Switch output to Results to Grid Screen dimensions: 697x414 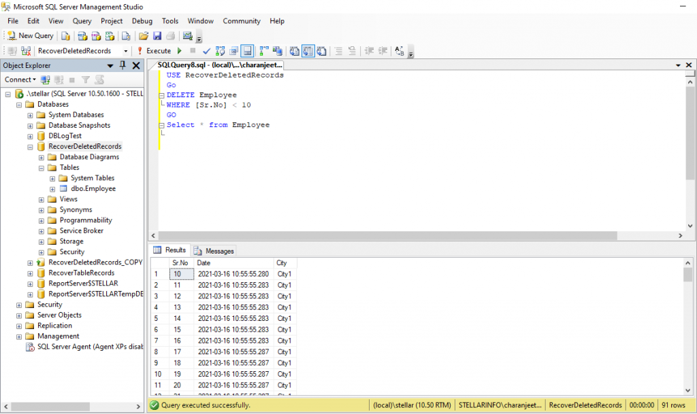pyautogui.click(x=308, y=51)
